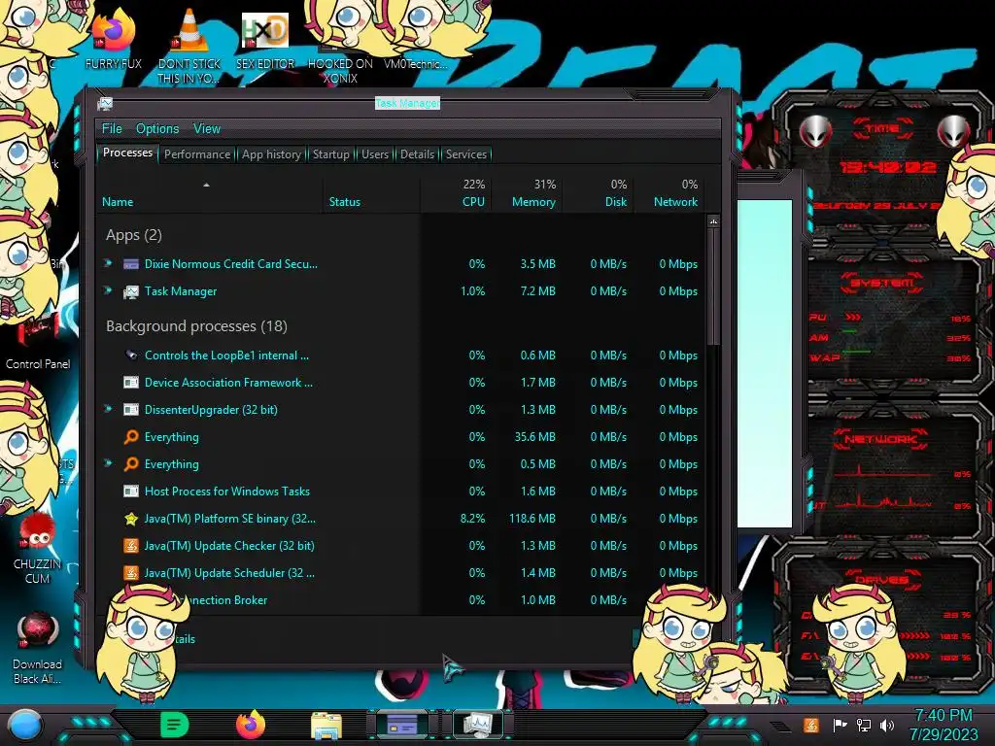Switch to the Startup tab
Image resolution: width=995 pixels, height=746 pixels.
pos(330,154)
